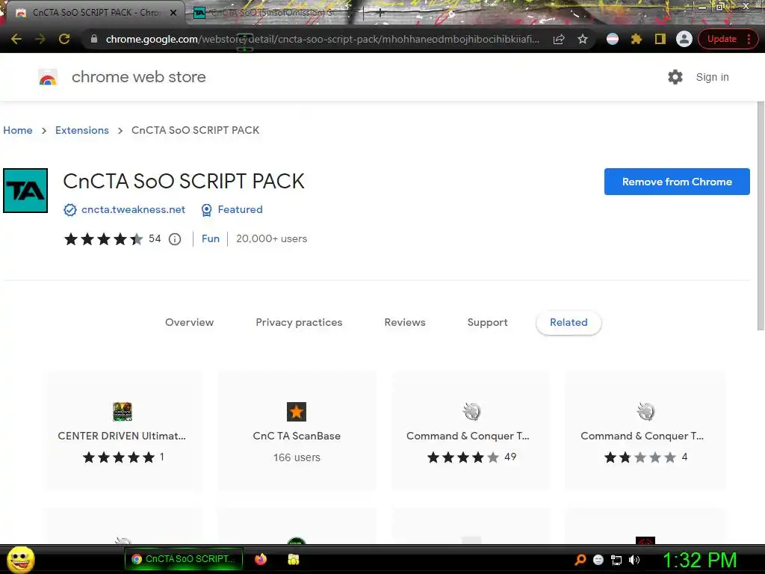This screenshot has height=574, width=765.
Task: Open the Chrome profile avatar
Action: pos(684,39)
